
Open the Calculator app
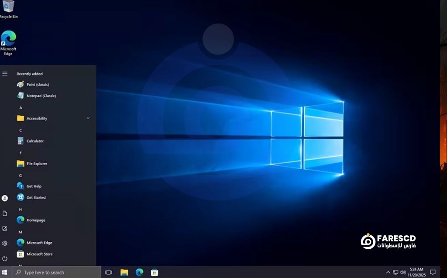[34, 141]
